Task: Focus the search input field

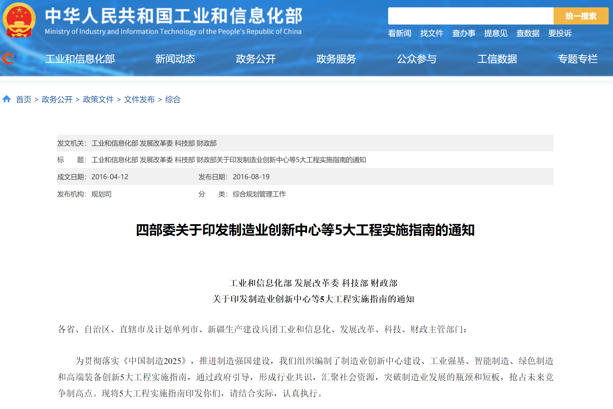Action: click(470, 16)
